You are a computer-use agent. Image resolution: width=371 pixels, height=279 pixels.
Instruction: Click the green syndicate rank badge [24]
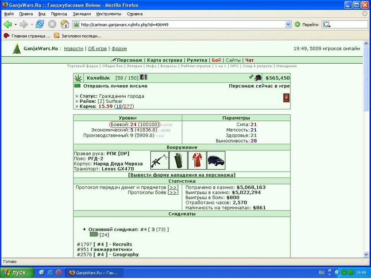click(94, 235)
